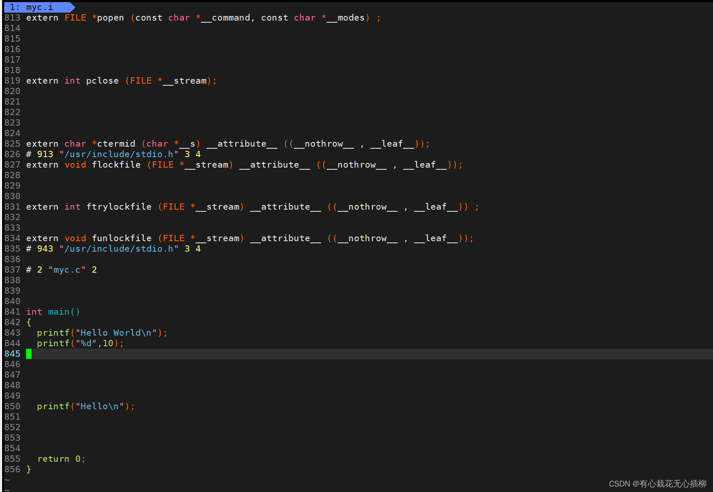
Task: Click the __s parameter of ctermid
Action: pos(187,144)
